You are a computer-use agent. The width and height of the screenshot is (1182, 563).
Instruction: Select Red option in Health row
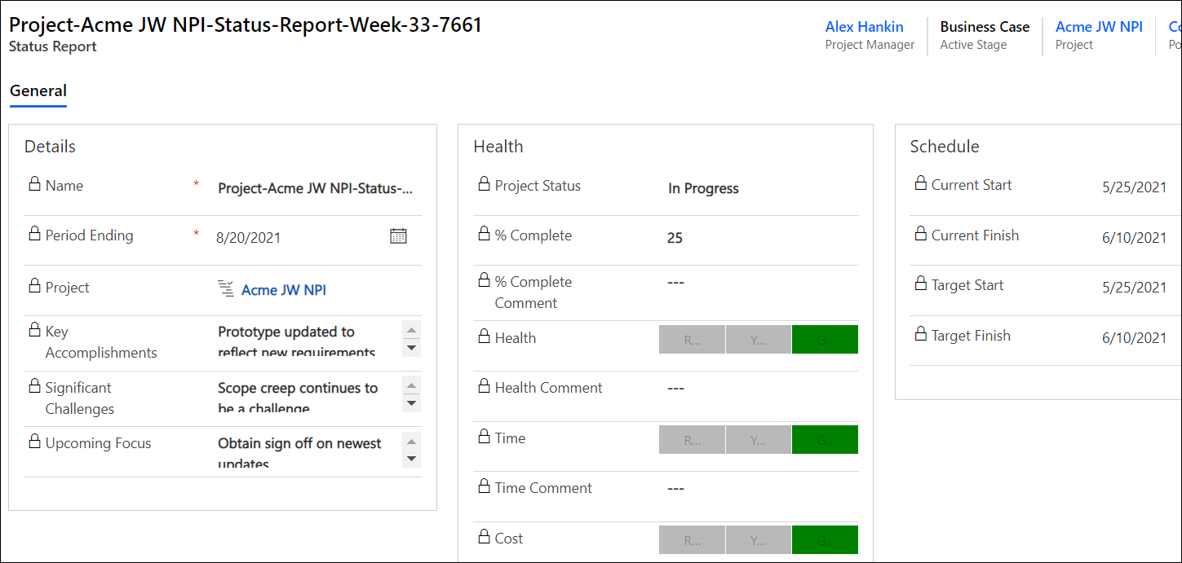click(x=692, y=340)
